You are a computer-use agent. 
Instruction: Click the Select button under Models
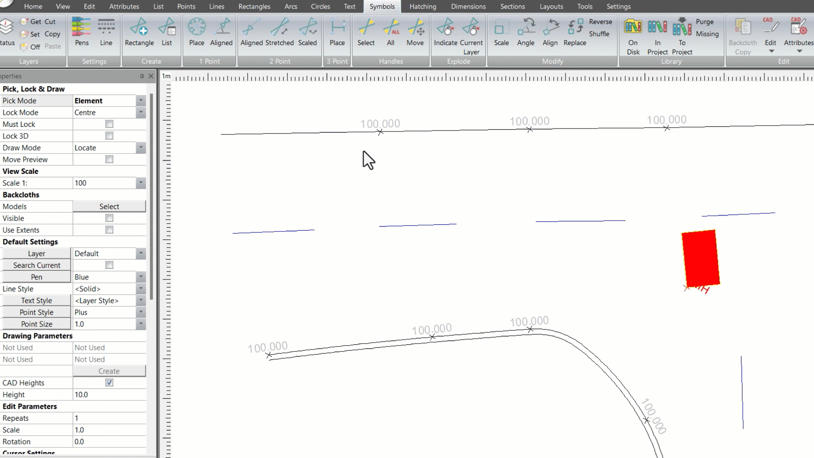tap(109, 206)
